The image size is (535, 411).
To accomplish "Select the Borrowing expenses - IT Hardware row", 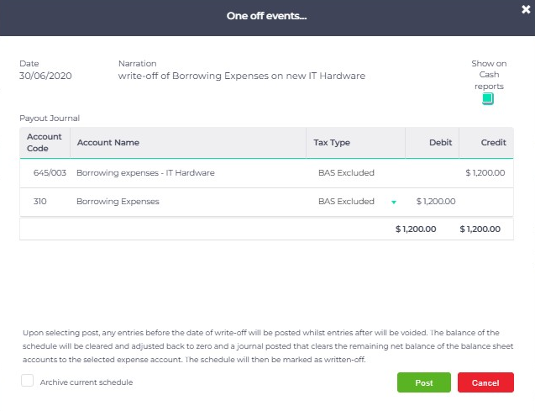I will (266, 173).
